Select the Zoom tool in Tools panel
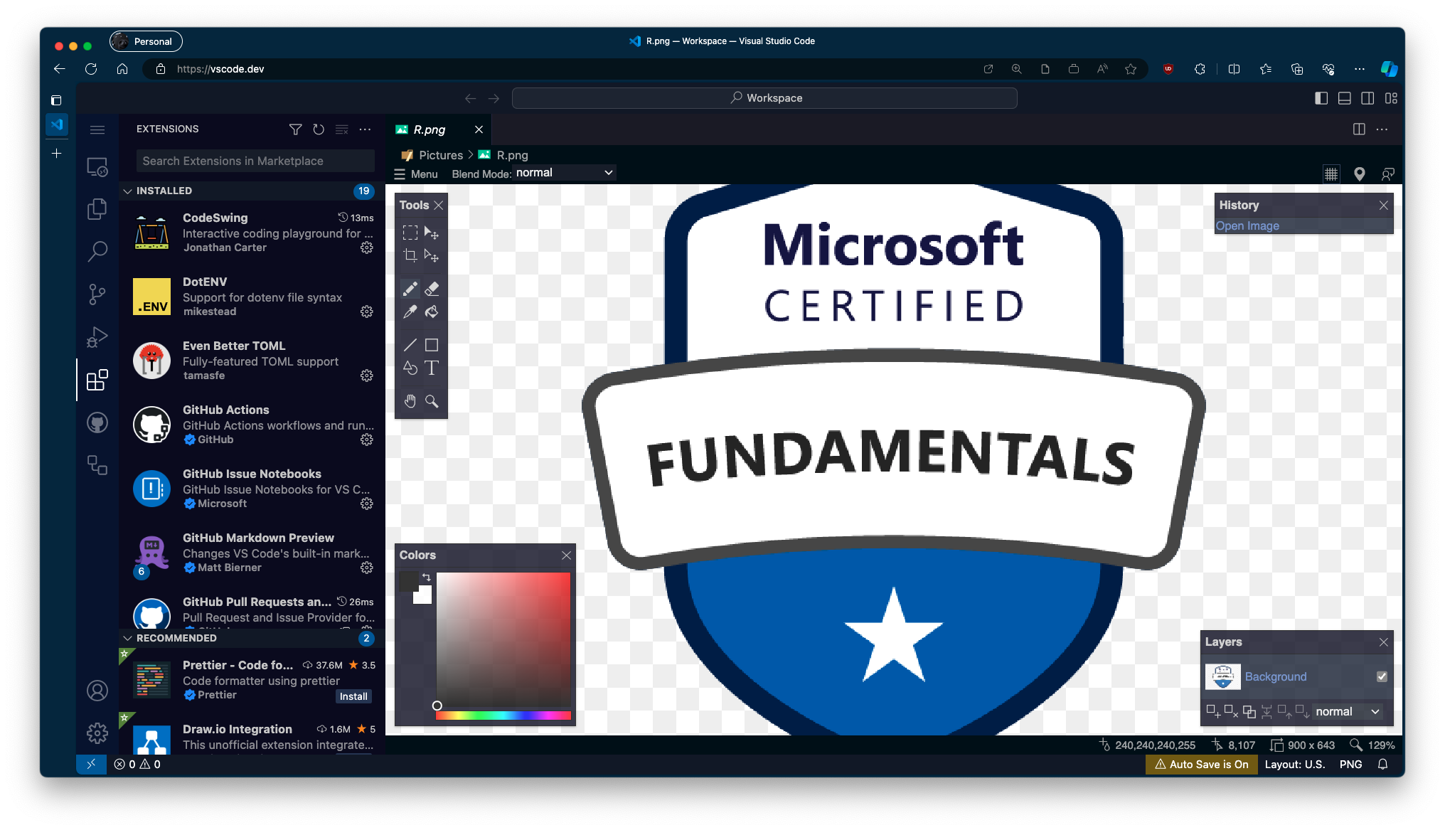The width and height of the screenshot is (1445, 830). pos(432,400)
